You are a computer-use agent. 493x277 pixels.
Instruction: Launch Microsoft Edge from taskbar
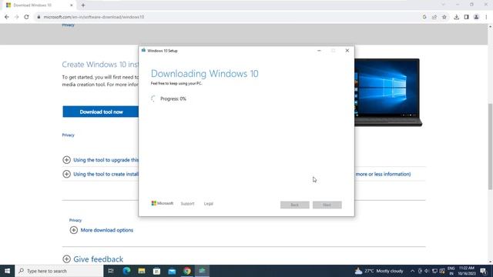(x=126, y=271)
